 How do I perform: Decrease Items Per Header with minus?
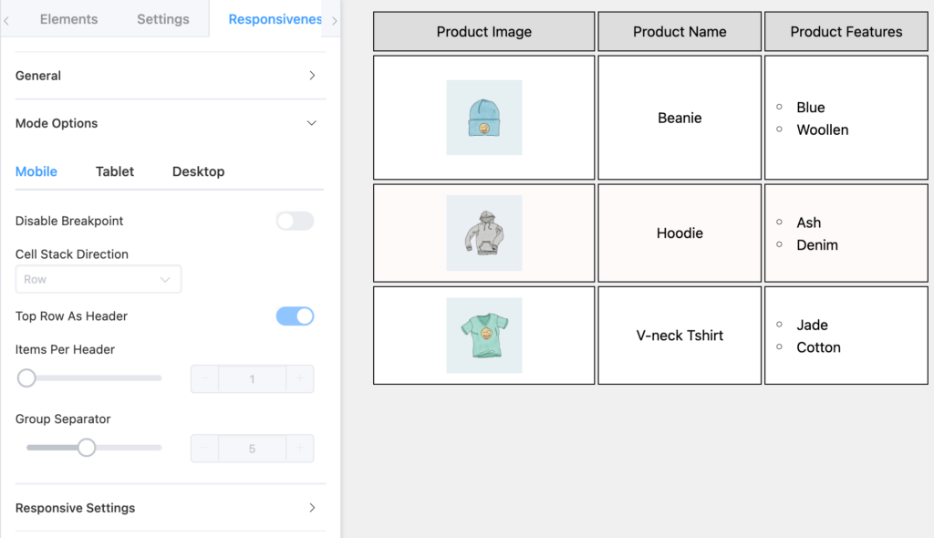pyautogui.click(x=204, y=379)
